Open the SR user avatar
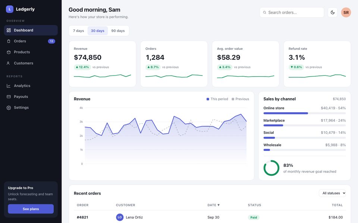 coord(346,13)
